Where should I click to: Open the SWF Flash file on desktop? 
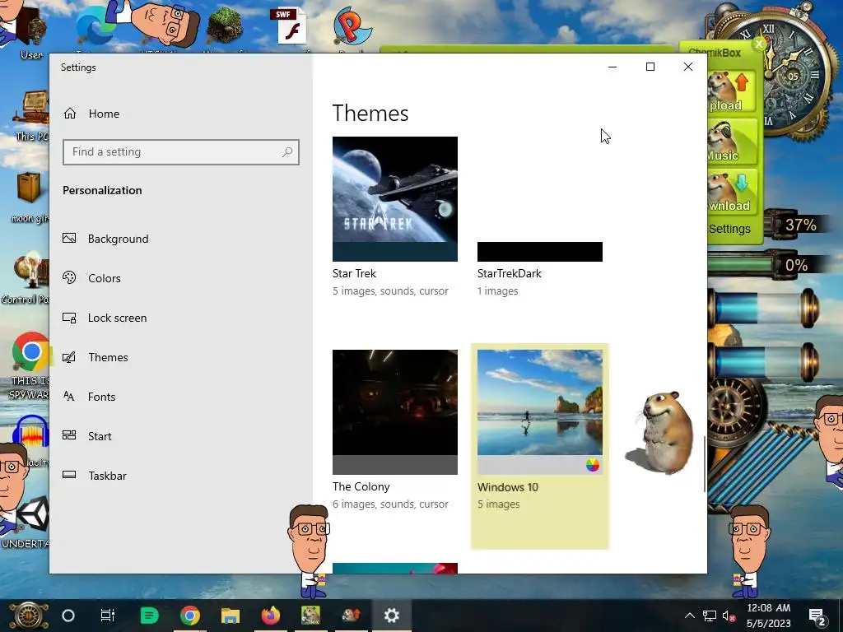point(289,26)
